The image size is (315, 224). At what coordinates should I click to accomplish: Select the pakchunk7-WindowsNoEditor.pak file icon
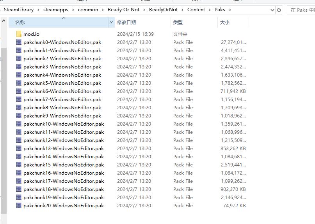(x=19, y=100)
